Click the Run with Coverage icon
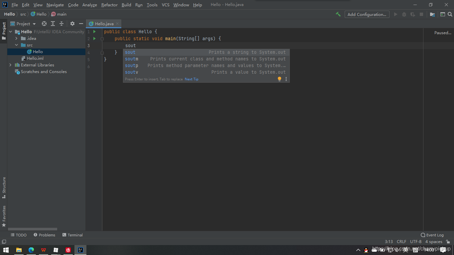Screen dimensions: 454x255 413,14
